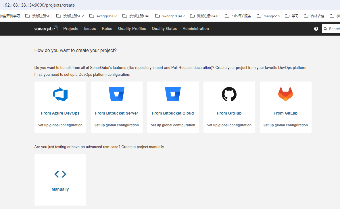340x209 pixels.
Task: Click the Azure DevOps logo icon
Action: pyautogui.click(x=60, y=94)
